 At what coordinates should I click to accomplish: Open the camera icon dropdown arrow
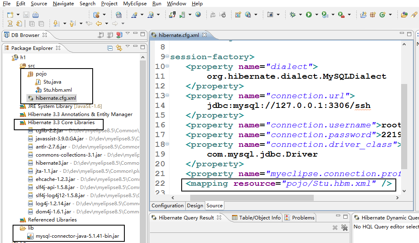(278, 15)
